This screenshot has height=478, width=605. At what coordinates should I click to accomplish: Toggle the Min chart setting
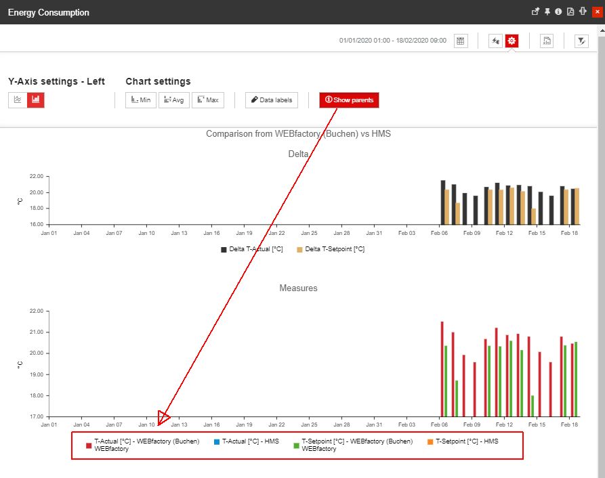point(141,100)
